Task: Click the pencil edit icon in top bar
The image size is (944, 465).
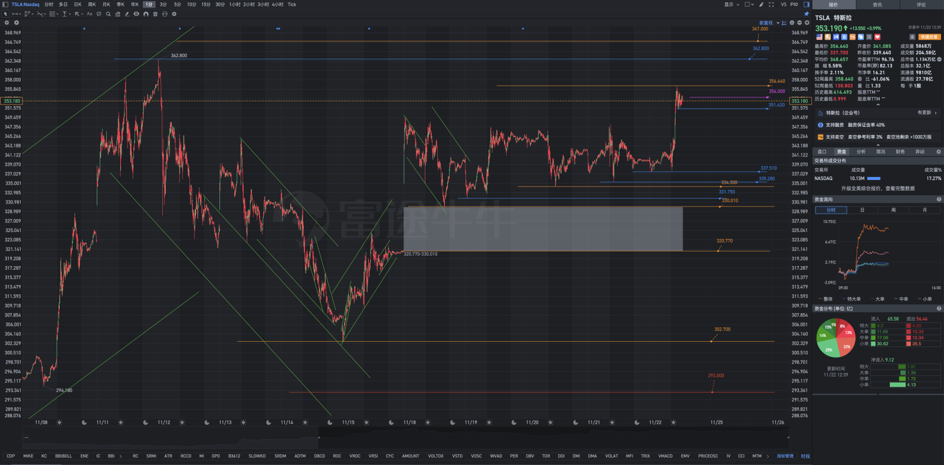Action: pyautogui.click(x=761, y=4)
